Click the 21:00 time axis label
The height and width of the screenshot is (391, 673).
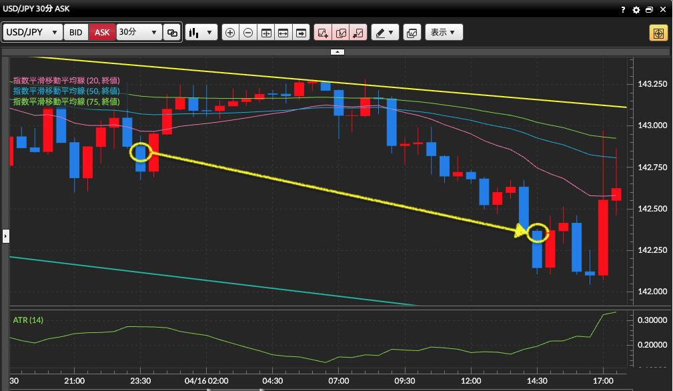click(74, 381)
